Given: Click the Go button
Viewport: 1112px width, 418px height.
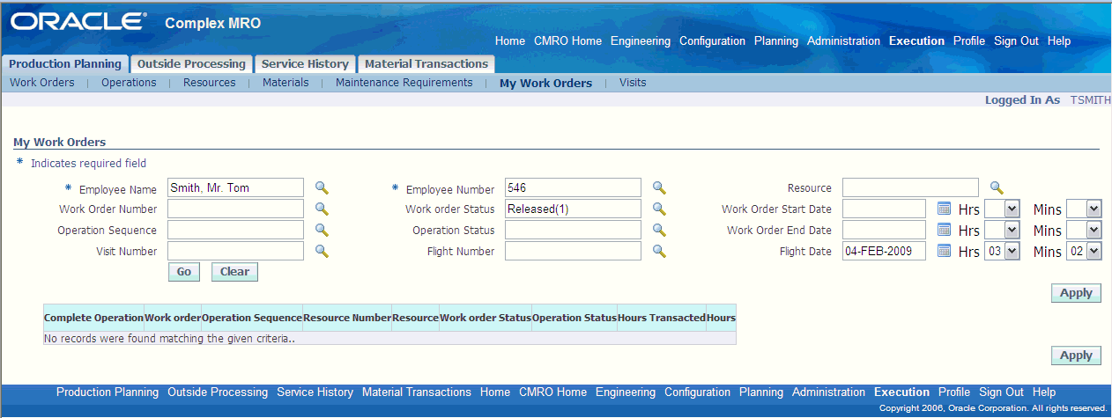Looking at the screenshot, I should pos(184,272).
